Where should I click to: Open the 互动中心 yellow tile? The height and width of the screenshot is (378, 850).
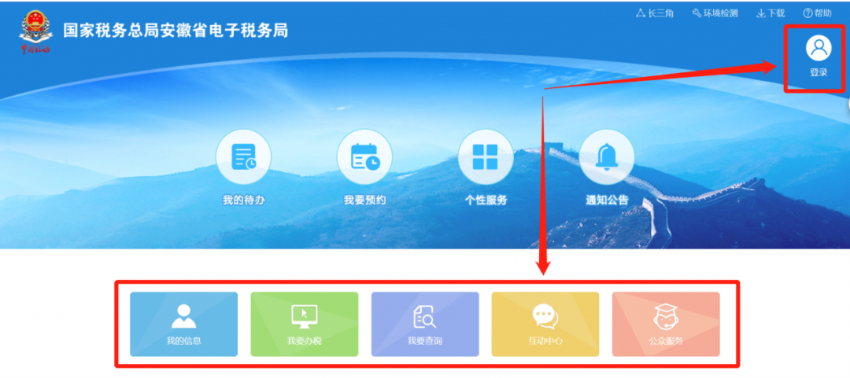tap(545, 325)
